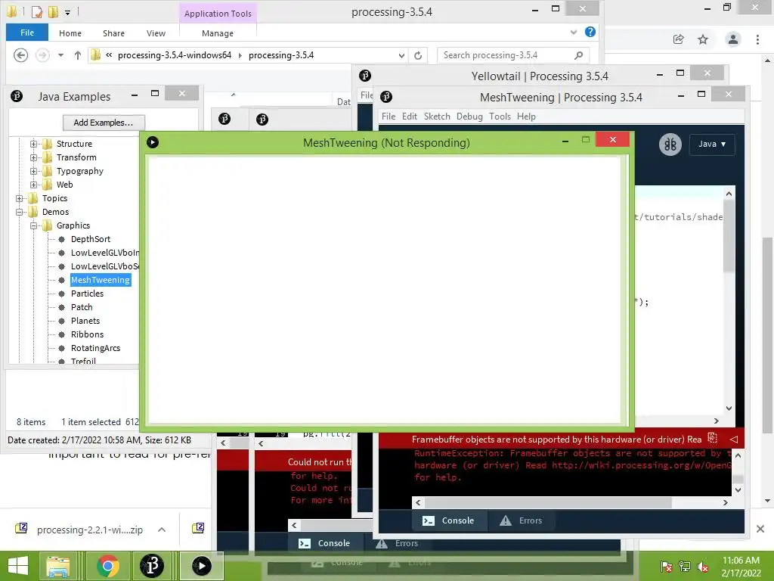Open address bar history dropdown

point(402,55)
